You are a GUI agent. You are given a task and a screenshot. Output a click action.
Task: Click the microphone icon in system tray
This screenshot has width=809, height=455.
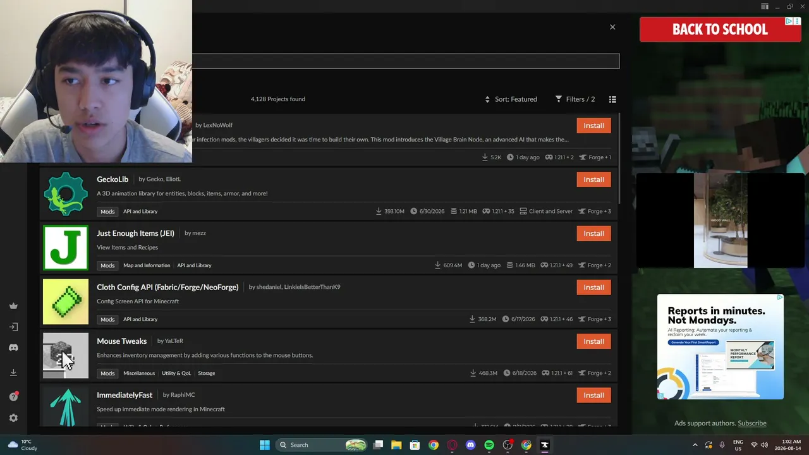click(722, 445)
